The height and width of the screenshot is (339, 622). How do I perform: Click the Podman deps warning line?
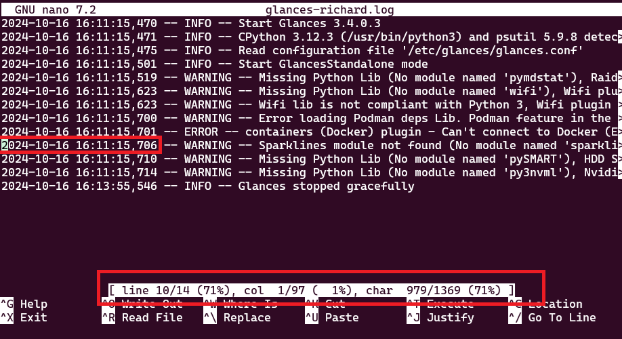311,118
